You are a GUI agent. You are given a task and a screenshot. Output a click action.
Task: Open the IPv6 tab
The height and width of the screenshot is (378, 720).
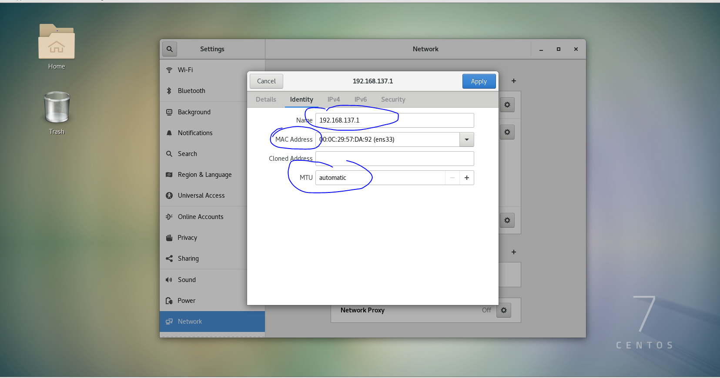click(361, 99)
